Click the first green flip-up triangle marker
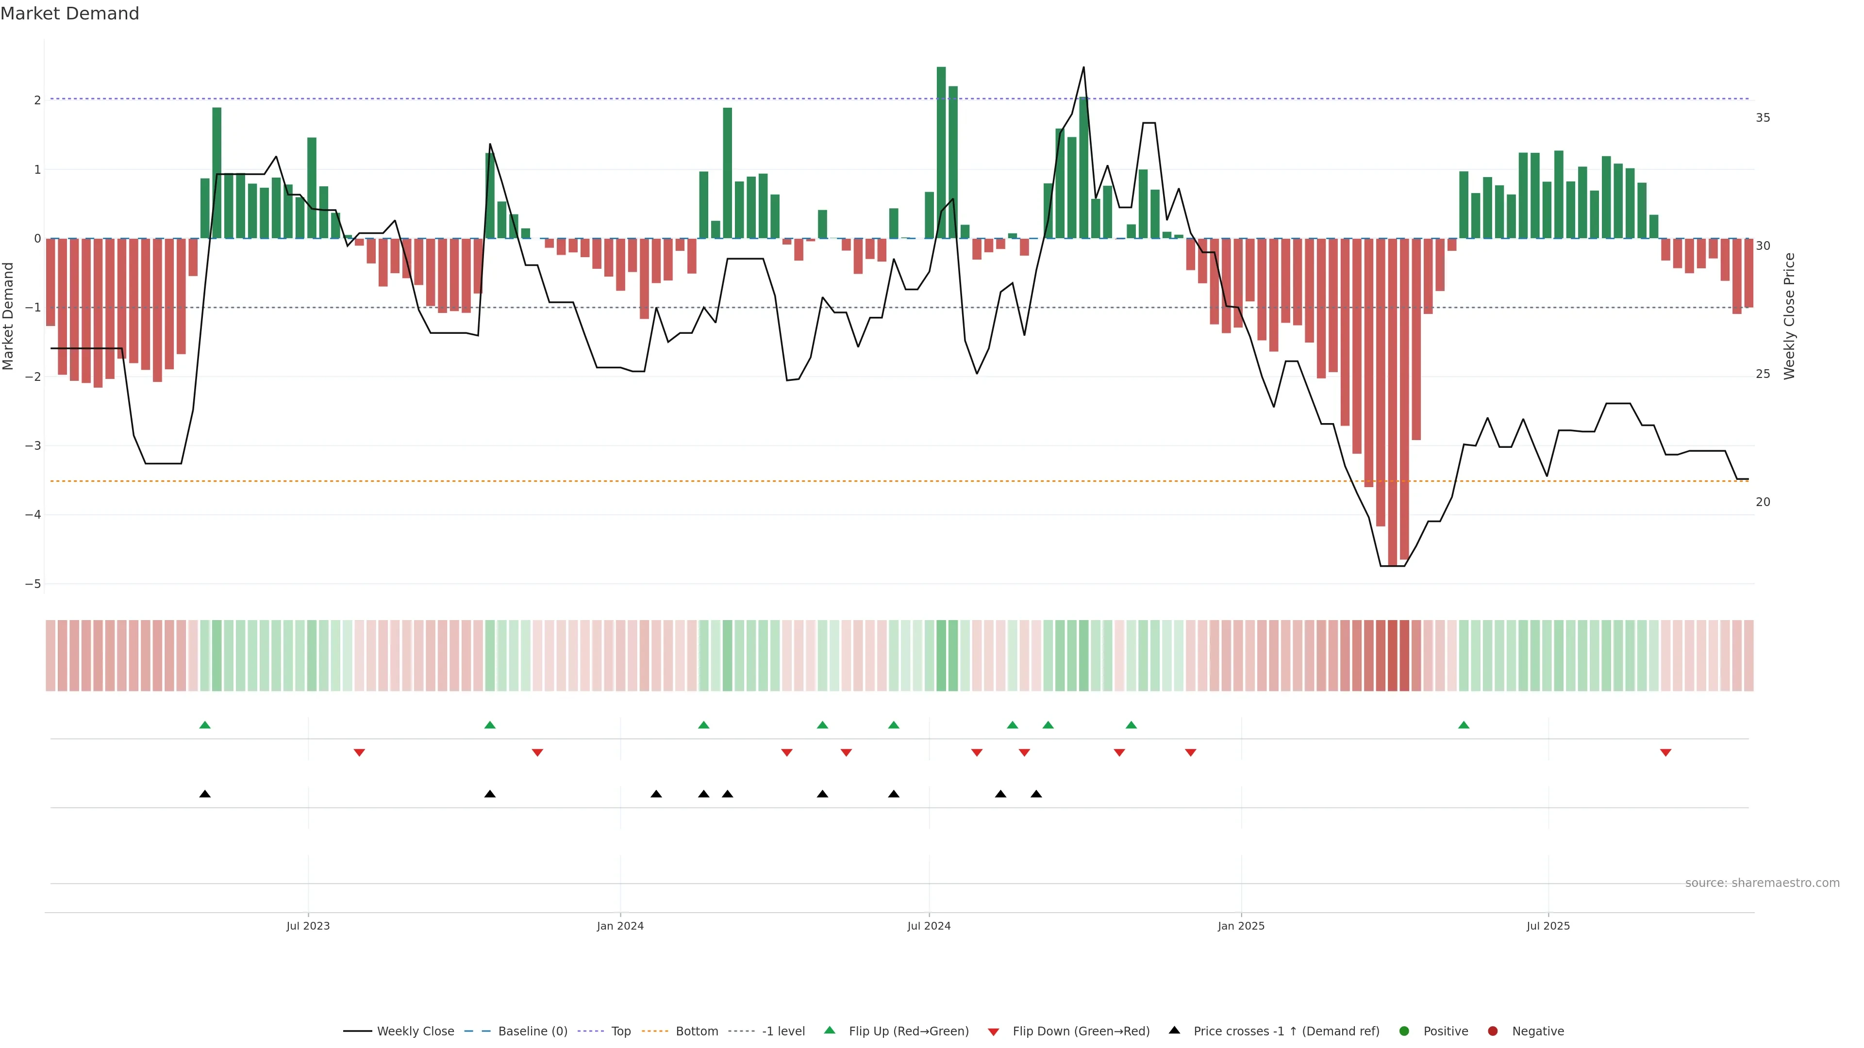The width and height of the screenshot is (1864, 1048). (x=205, y=725)
